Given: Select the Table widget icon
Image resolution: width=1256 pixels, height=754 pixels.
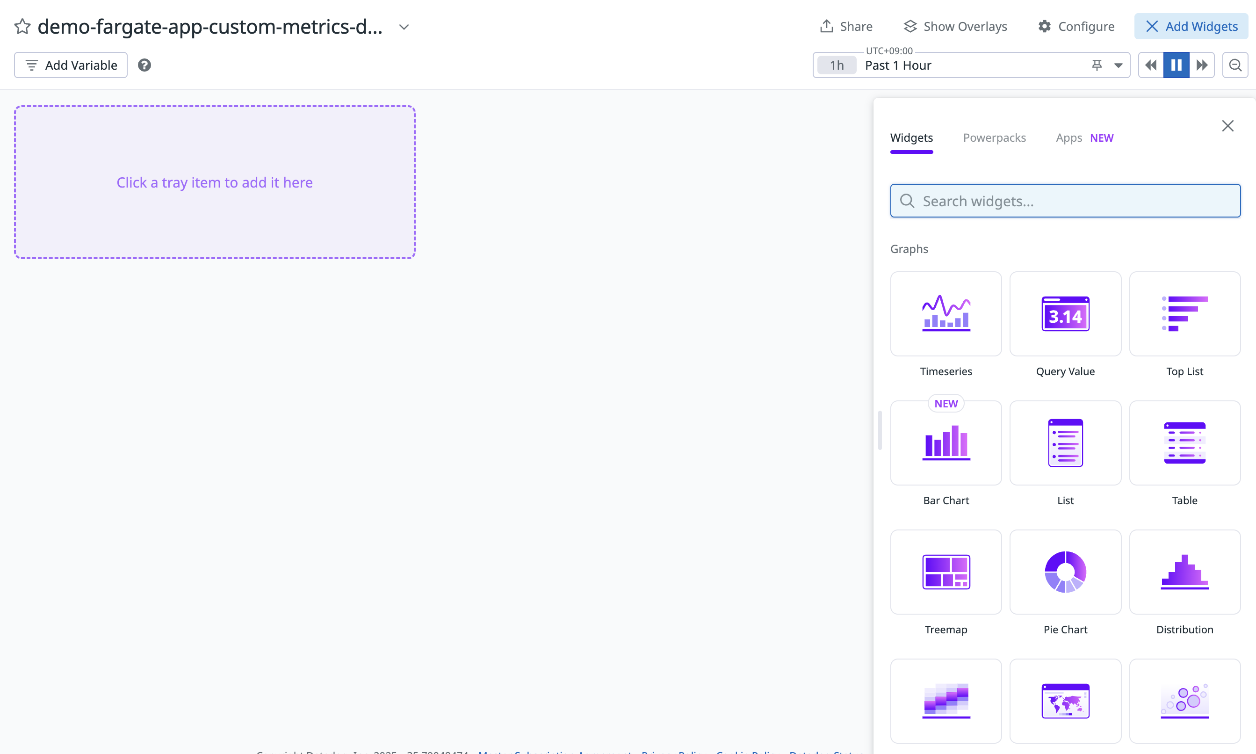Looking at the screenshot, I should 1184,442.
